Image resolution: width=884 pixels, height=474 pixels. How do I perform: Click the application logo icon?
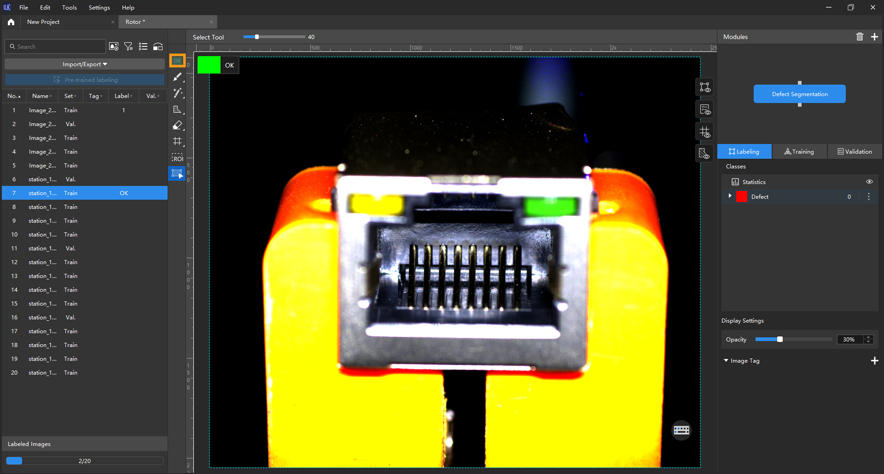[7, 7]
